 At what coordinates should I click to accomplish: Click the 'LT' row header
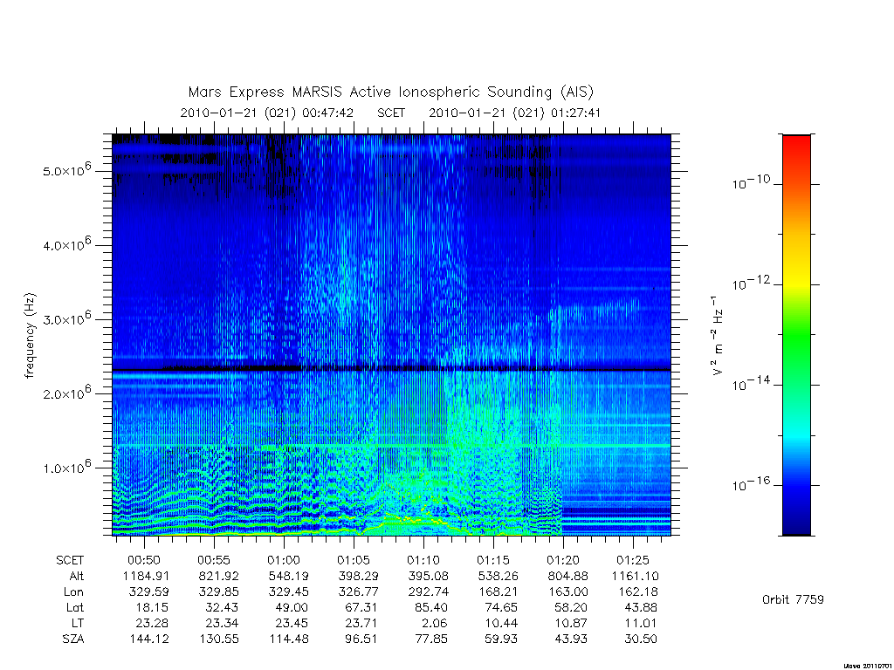click(78, 623)
